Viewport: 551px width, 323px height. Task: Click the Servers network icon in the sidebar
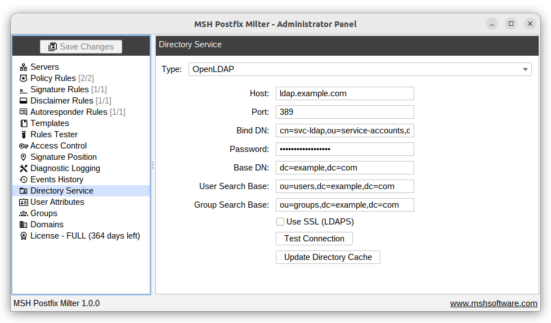coord(23,67)
